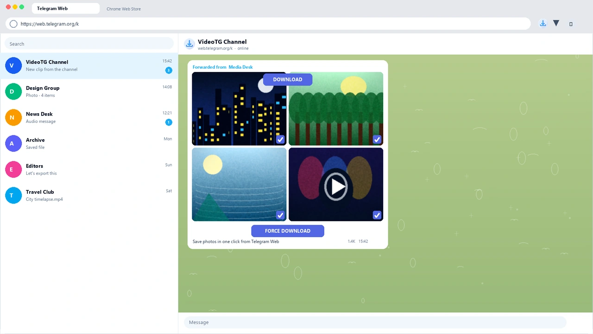This screenshot has width=593, height=334.
Task: Click the 'Save photos in one click' caption
Action: (236, 242)
